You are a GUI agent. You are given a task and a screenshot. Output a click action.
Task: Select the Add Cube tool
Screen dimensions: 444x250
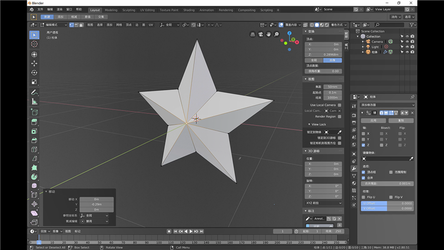34,112
